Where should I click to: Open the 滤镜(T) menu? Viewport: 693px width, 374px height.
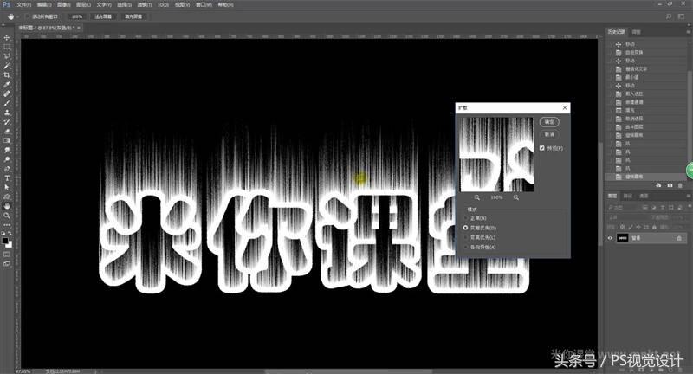coord(144,4)
